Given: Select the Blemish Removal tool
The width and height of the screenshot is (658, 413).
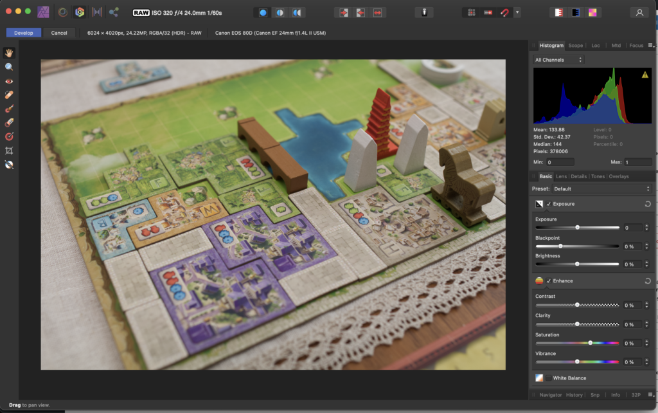Looking at the screenshot, I should coord(9,95).
